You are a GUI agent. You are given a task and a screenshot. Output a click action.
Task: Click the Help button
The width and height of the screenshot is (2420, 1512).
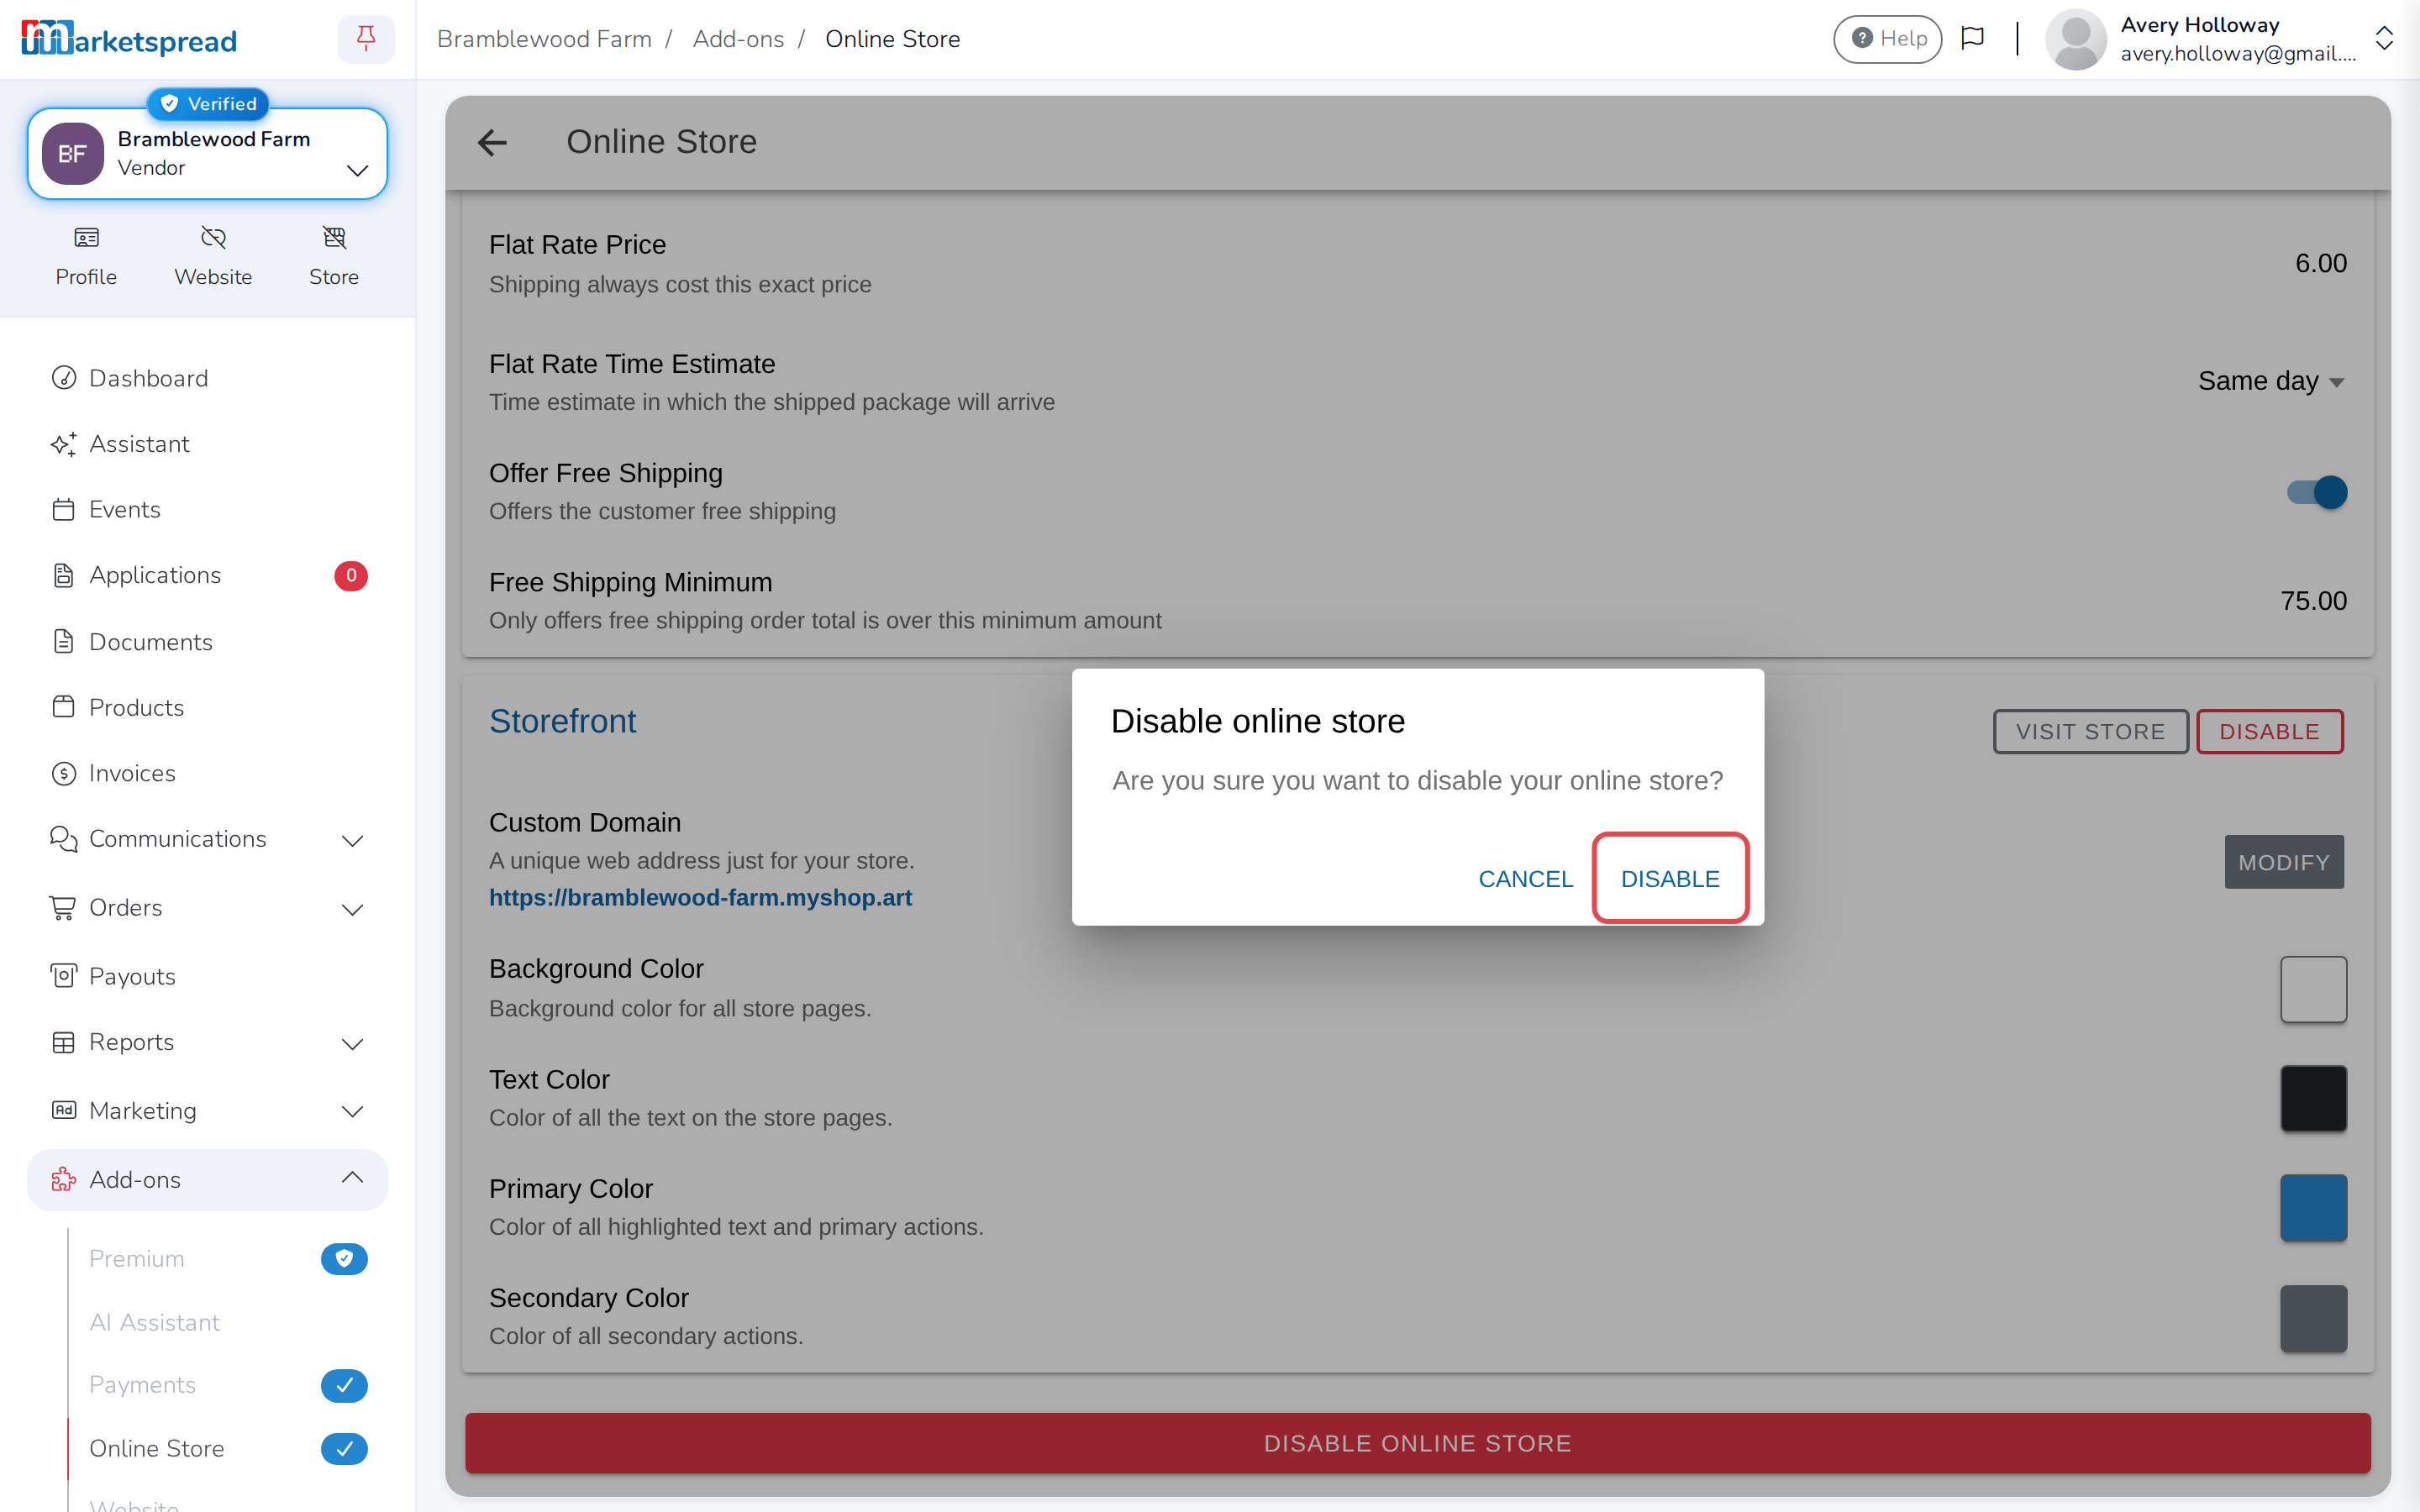(1887, 39)
